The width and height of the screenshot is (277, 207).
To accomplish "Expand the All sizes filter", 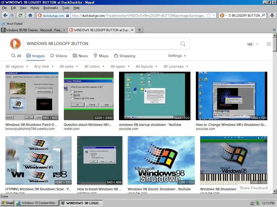I will coord(69,66).
